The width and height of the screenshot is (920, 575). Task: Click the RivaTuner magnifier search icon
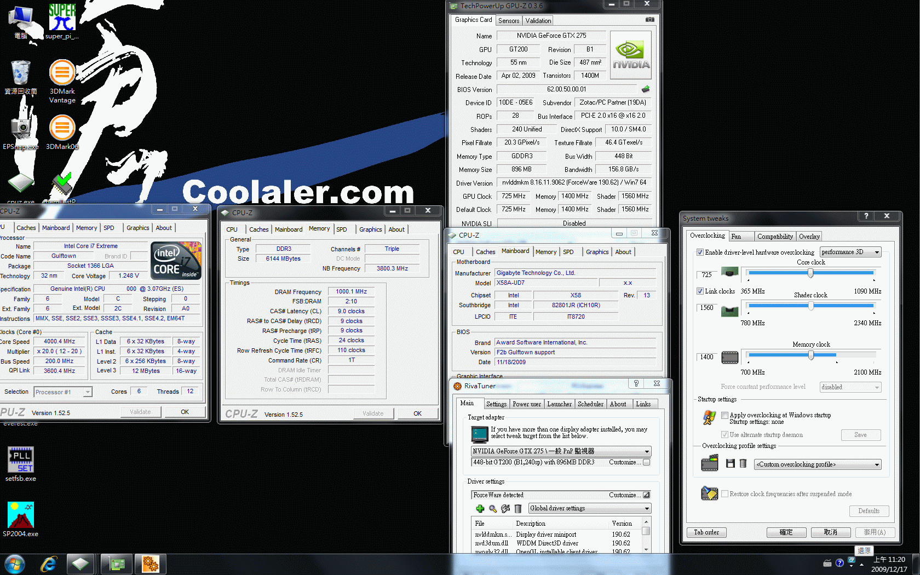(x=493, y=509)
